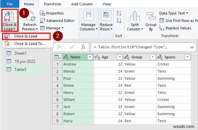Open the Name column filter dropdown
This screenshot has height=130, width=198.
tap(90, 57)
